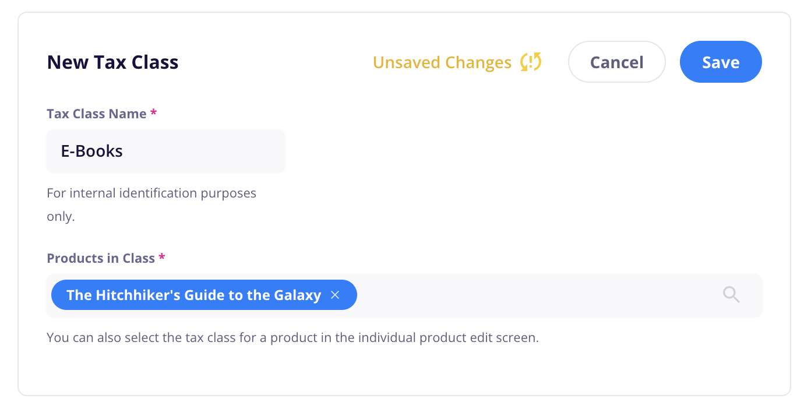804x409 pixels.
Task: Click the Tax Class Name label
Action: tap(97, 114)
